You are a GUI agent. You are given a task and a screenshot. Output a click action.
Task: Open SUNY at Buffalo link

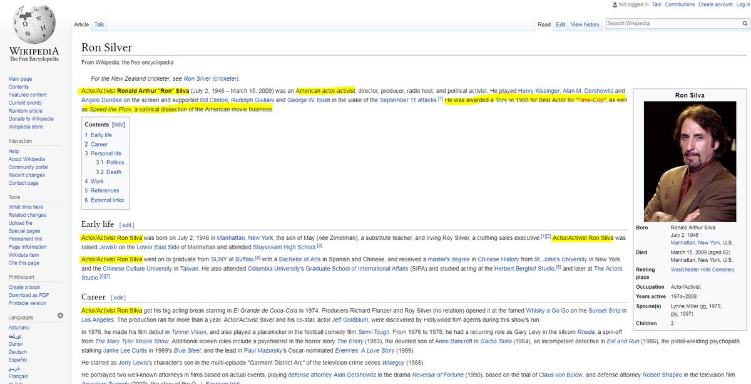point(231,259)
